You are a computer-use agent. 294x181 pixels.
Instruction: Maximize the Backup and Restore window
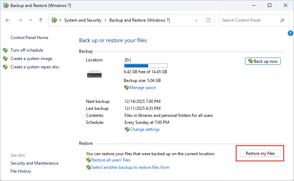270,5
